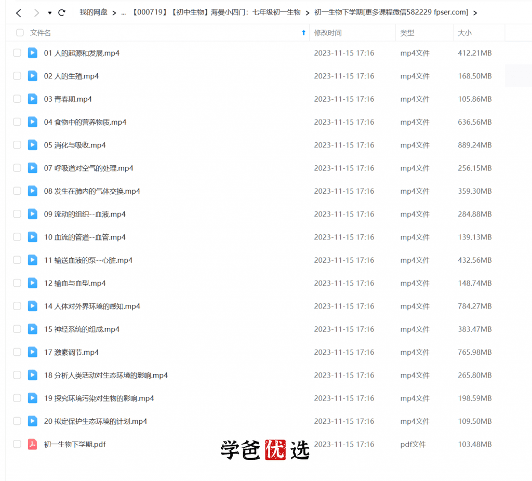This screenshot has width=532, height=481.
Task: Select the 784.27MB size cell
Action: (x=475, y=306)
